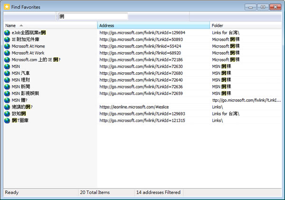Screen dimensions: 285x200
Task: Click address ending LinkId=72636
Action: click(141, 87)
